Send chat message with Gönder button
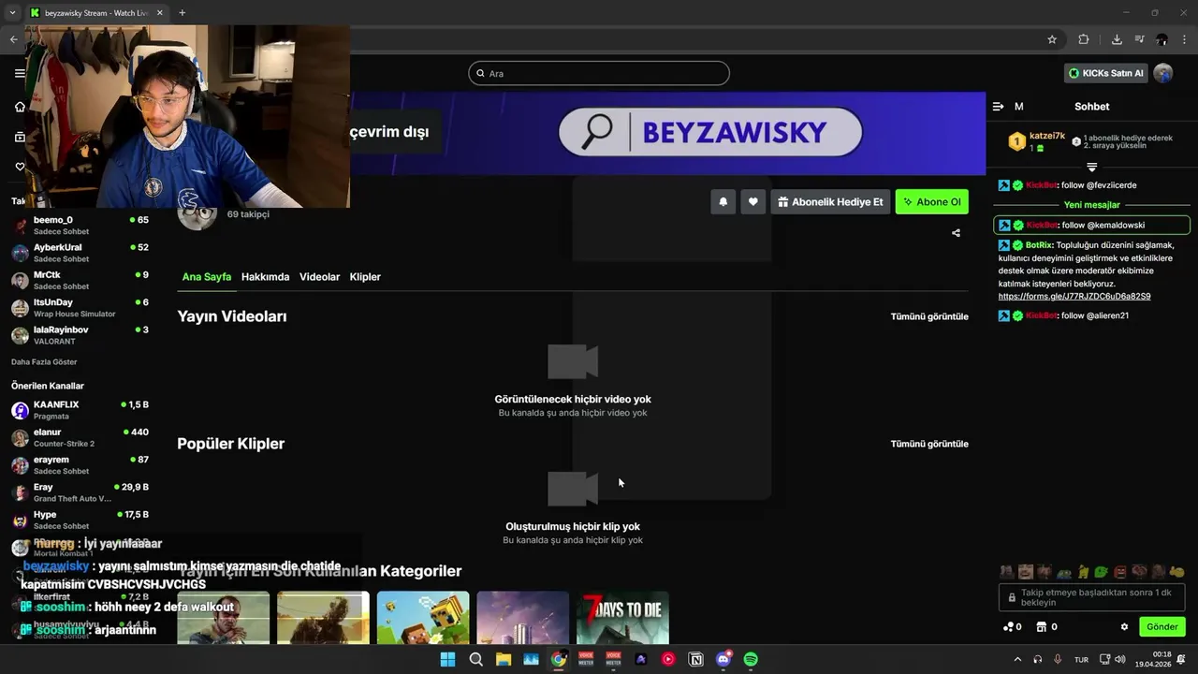This screenshot has height=674, width=1198. pos(1161,627)
